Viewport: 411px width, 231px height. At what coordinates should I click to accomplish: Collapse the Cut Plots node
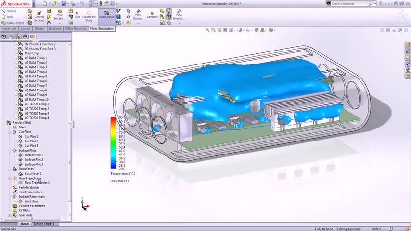(x=9, y=132)
